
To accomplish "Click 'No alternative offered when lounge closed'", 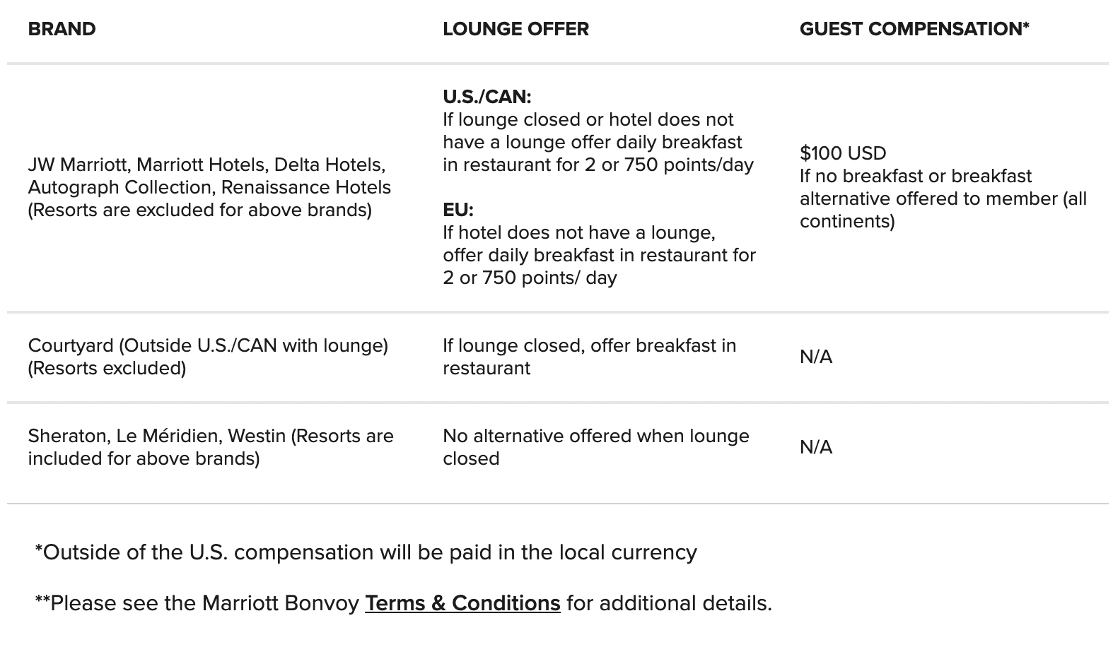I will (x=595, y=447).
